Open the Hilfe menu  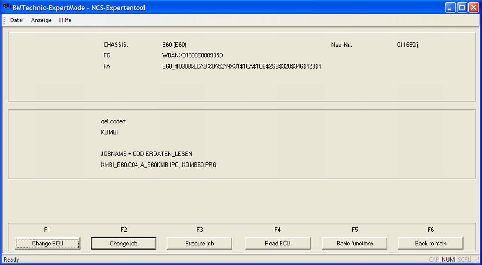point(65,20)
